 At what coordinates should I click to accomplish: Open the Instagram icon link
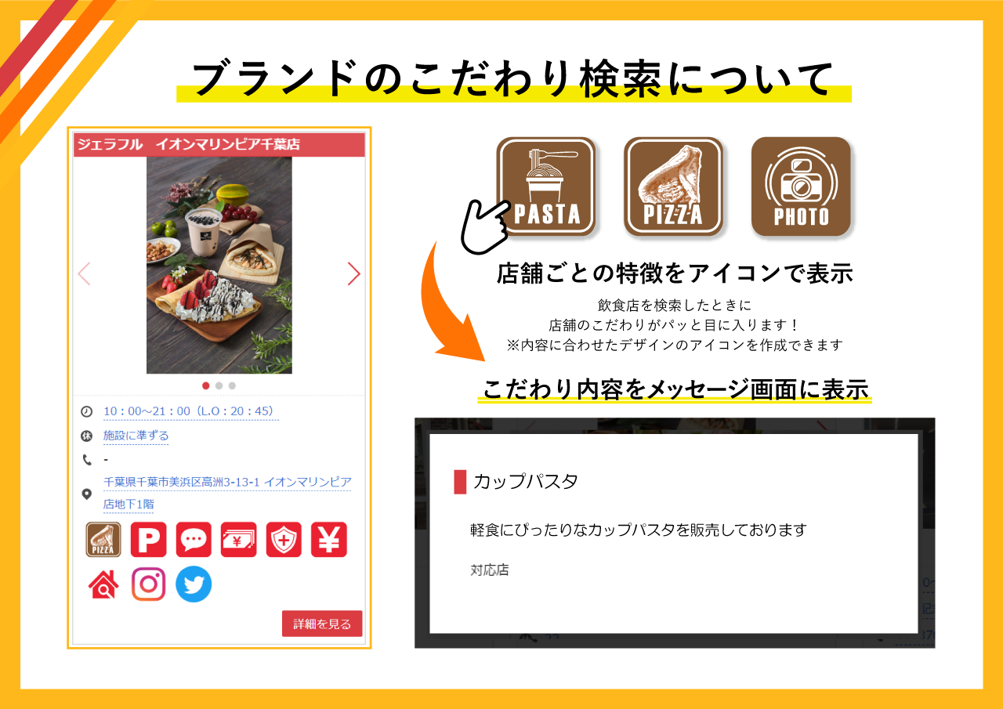148,584
